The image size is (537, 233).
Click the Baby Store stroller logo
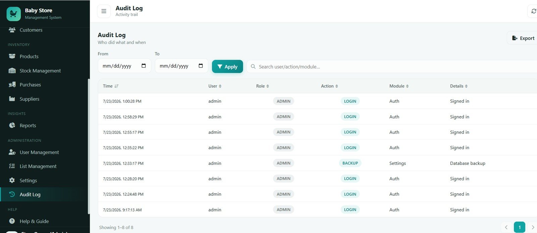[x=13, y=14]
